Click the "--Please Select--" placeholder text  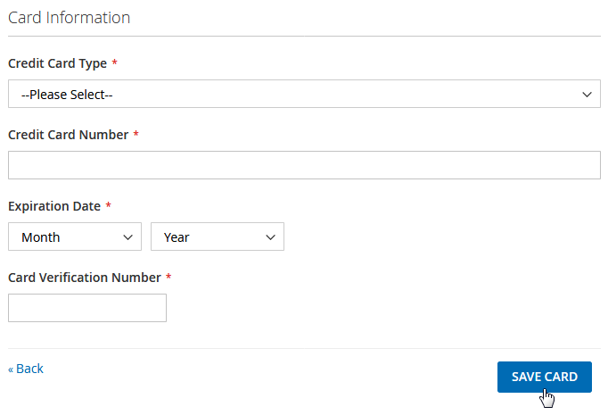click(67, 95)
